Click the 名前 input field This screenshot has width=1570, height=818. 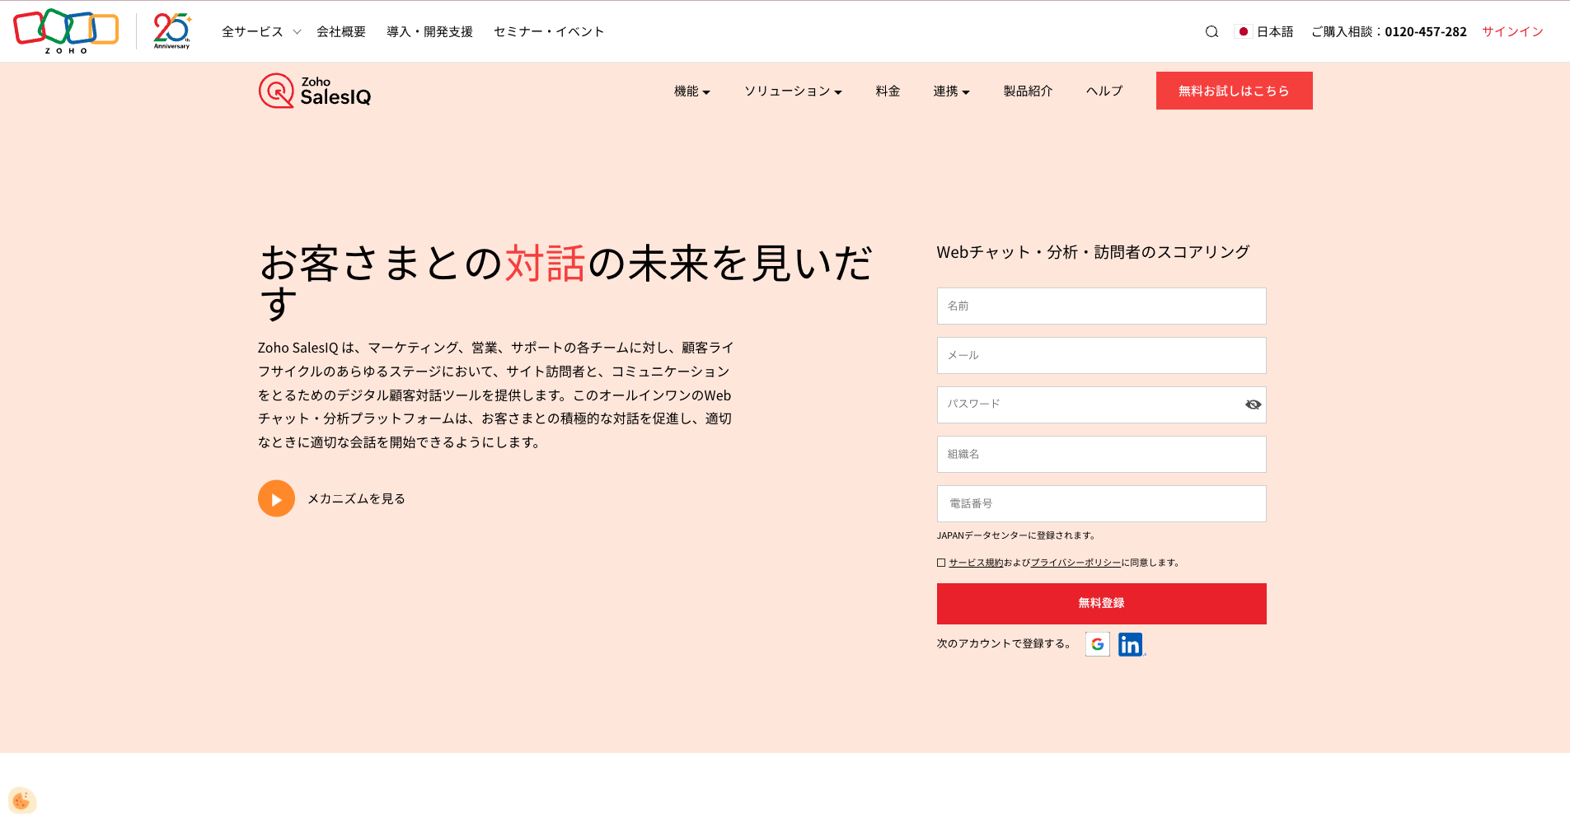tap(1101, 306)
